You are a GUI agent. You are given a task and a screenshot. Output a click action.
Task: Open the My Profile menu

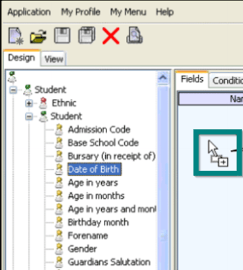[80, 12]
